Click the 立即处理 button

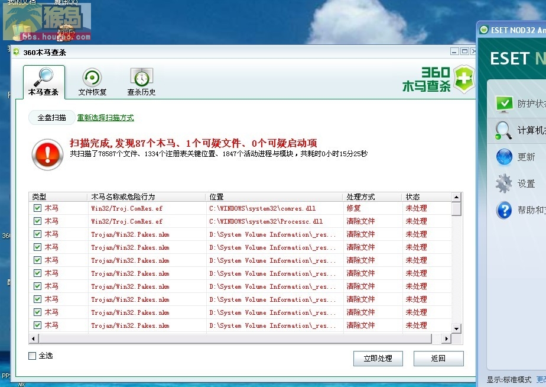[378, 359]
